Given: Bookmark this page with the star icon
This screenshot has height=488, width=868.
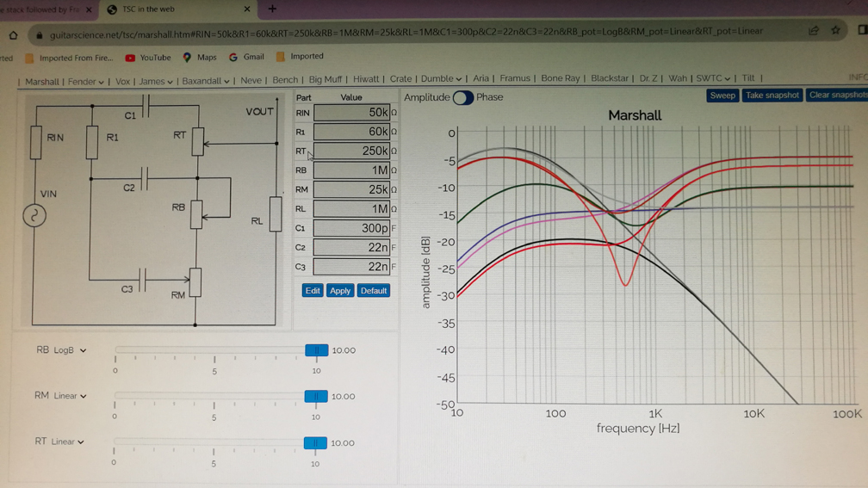Looking at the screenshot, I should coord(835,30).
